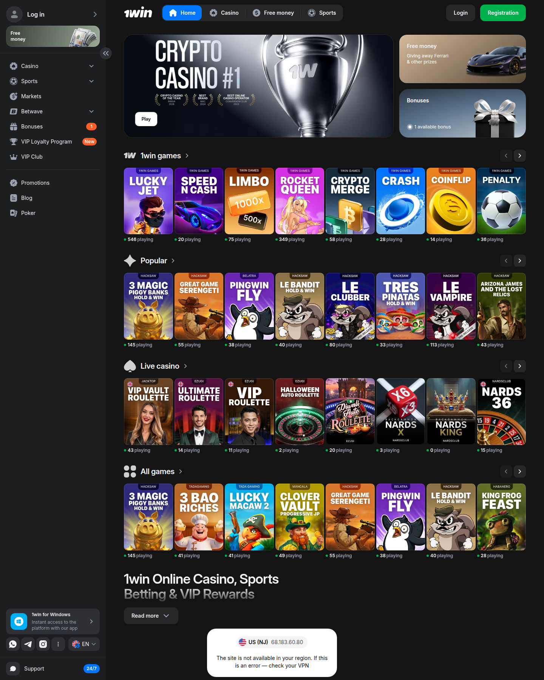Screen dimensions: 544x680
Task: Open the Sports top tab
Action: tap(322, 13)
